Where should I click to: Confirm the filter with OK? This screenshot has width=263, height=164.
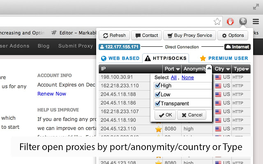click(165, 115)
